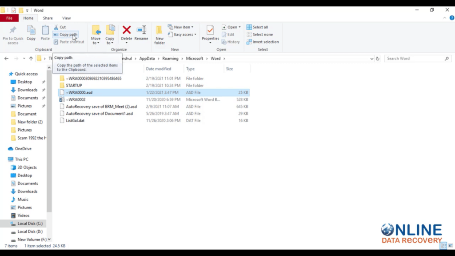455x256 pixels.
Task: Open the Move to menu
Action: pyautogui.click(x=96, y=35)
